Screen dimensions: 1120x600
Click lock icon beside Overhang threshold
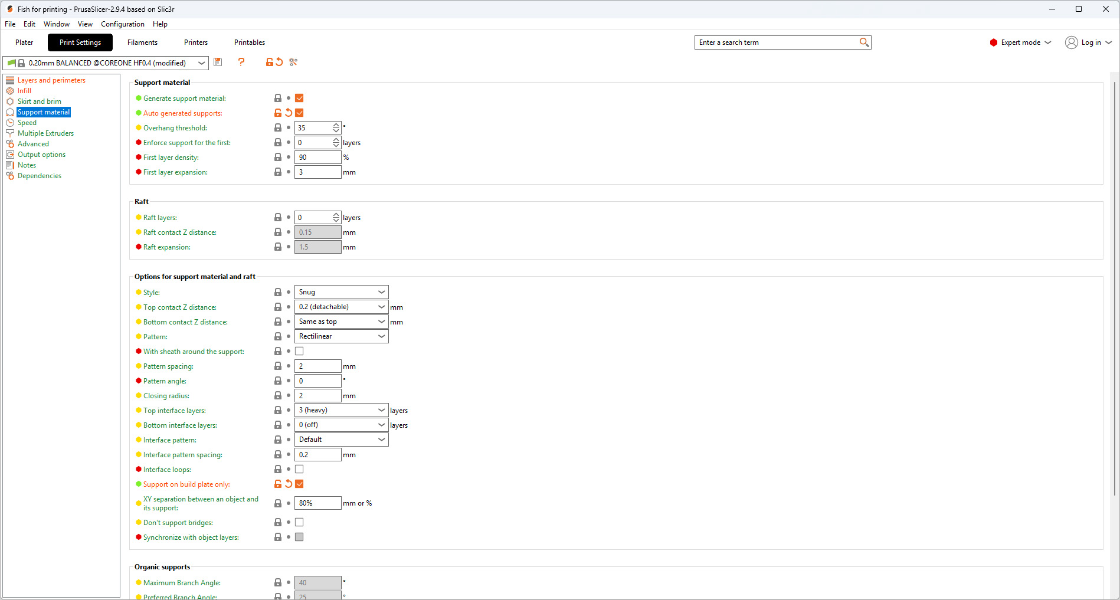coord(278,127)
